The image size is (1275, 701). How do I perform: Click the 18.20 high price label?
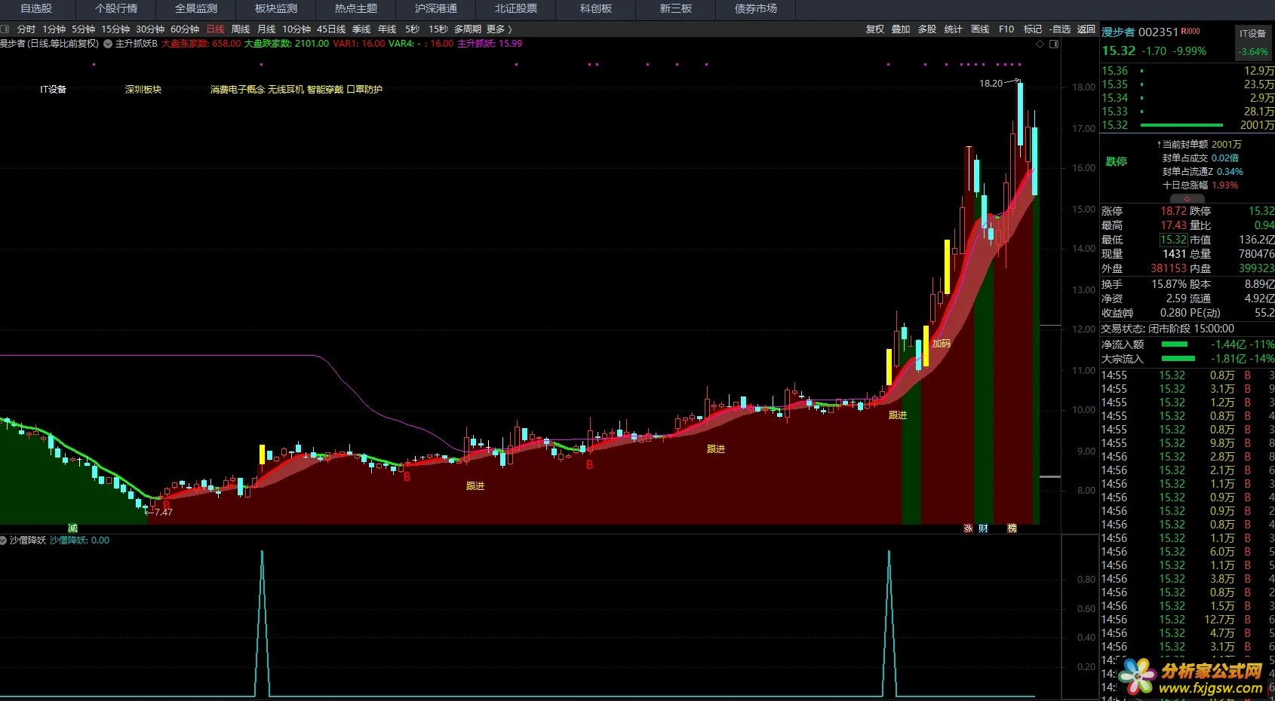click(x=991, y=84)
